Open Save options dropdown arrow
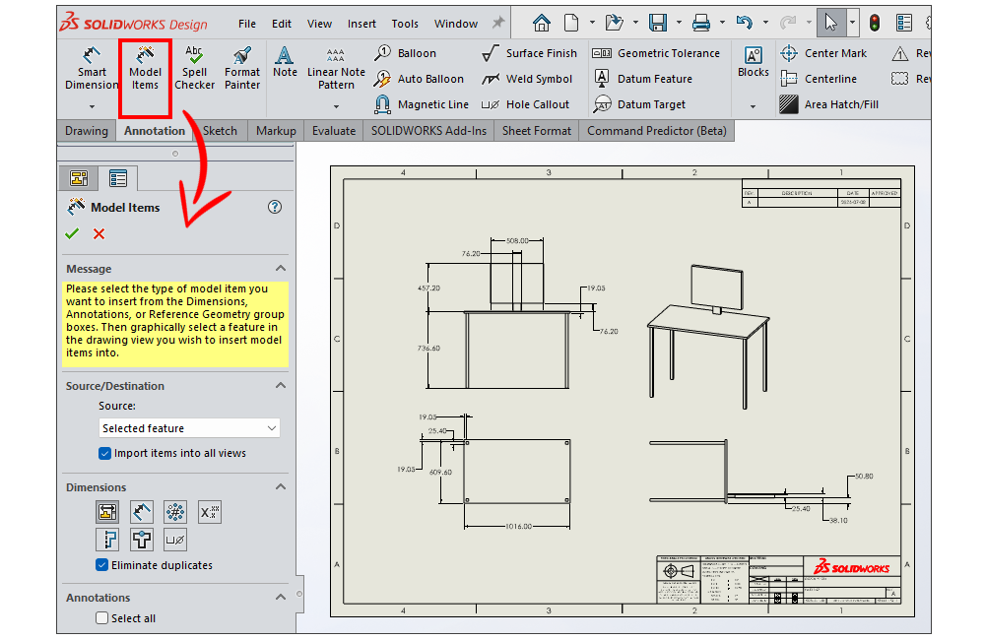This screenshot has height=640, width=985. pyautogui.click(x=679, y=24)
